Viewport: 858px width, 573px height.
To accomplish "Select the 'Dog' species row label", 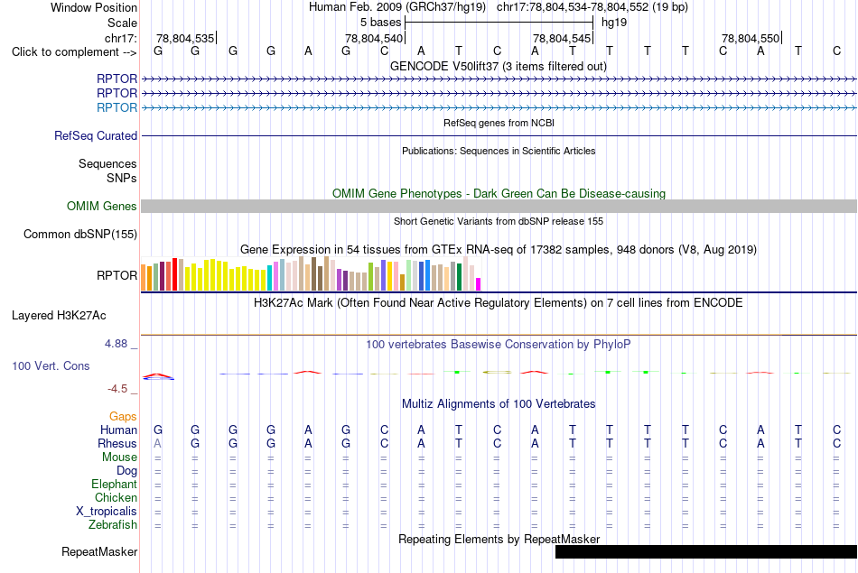I will click(126, 470).
